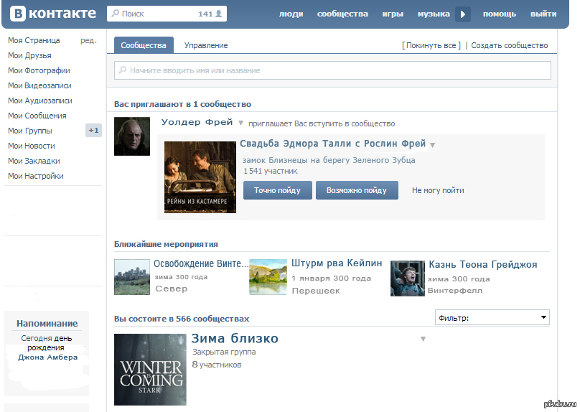This screenshot has height=412, width=580.
Task: Open сообщества in the top navigation
Action: tap(342, 14)
